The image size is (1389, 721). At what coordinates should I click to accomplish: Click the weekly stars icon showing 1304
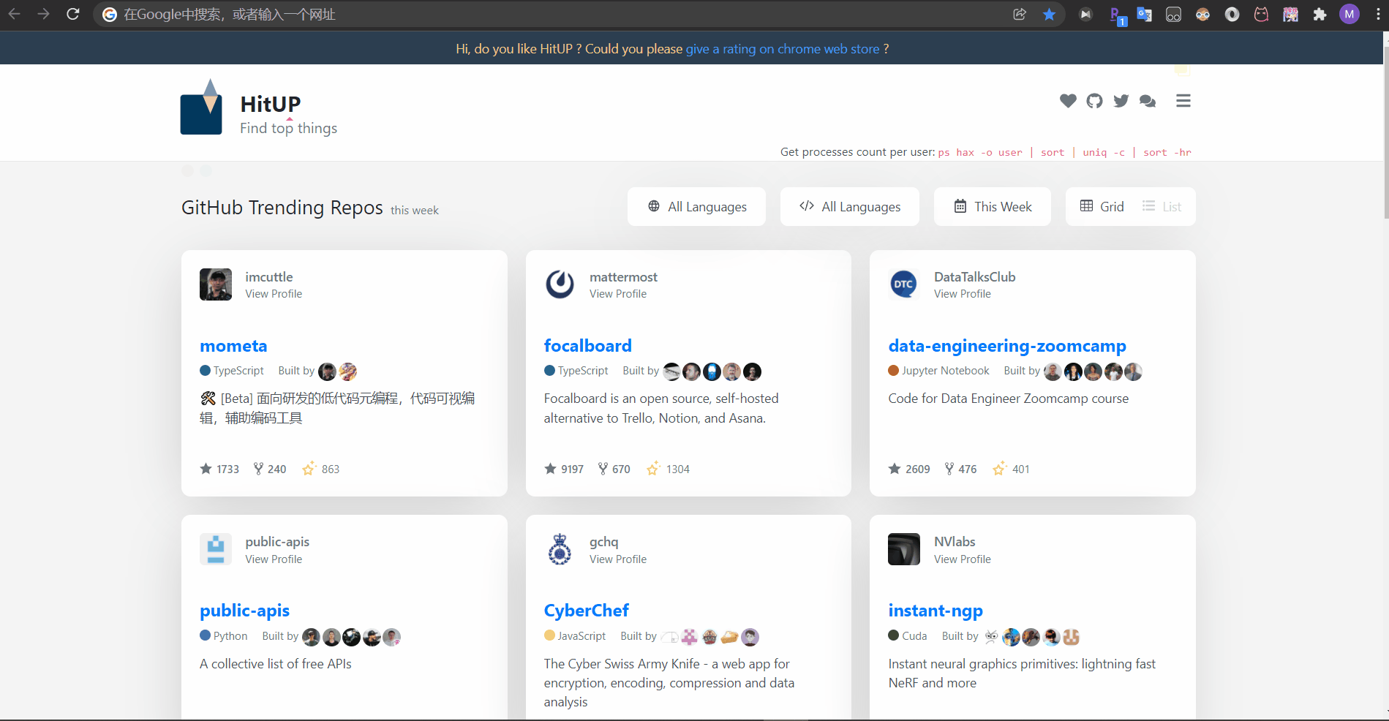point(653,468)
